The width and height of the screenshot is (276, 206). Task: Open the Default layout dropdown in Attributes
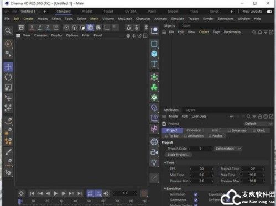[258, 124]
